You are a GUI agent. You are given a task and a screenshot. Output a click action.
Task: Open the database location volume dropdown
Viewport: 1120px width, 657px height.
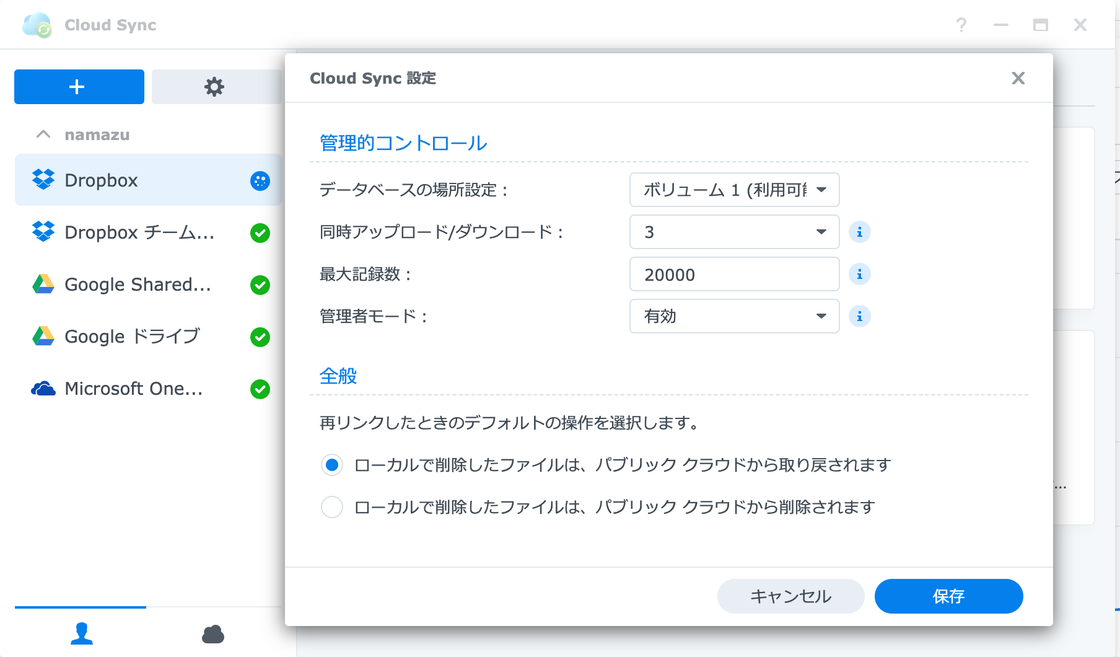click(x=734, y=190)
